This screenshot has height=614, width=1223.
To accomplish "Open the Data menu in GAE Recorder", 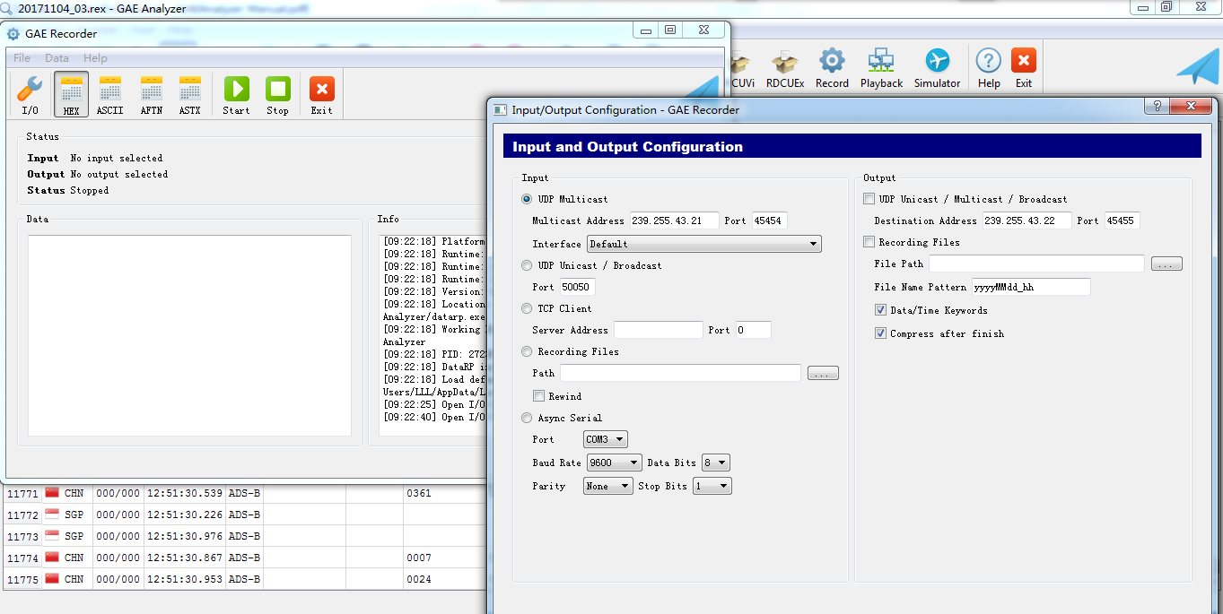I will pos(57,58).
